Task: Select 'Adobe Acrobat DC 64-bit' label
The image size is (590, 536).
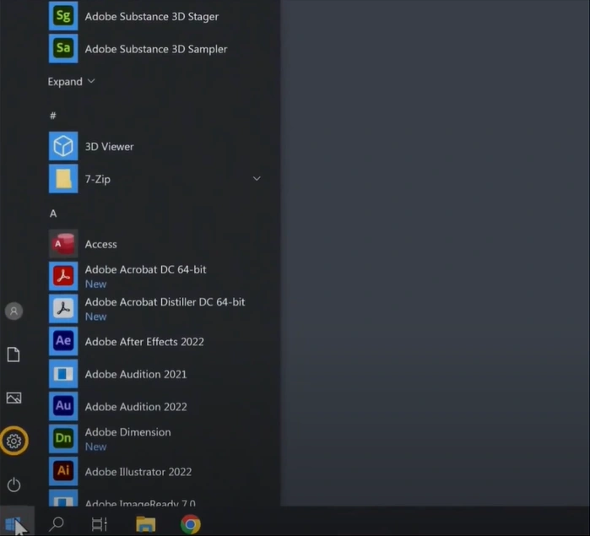Action: click(146, 269)
